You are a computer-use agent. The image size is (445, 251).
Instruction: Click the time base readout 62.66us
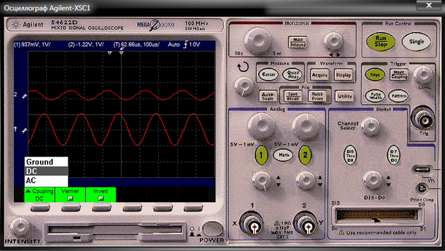137,44
